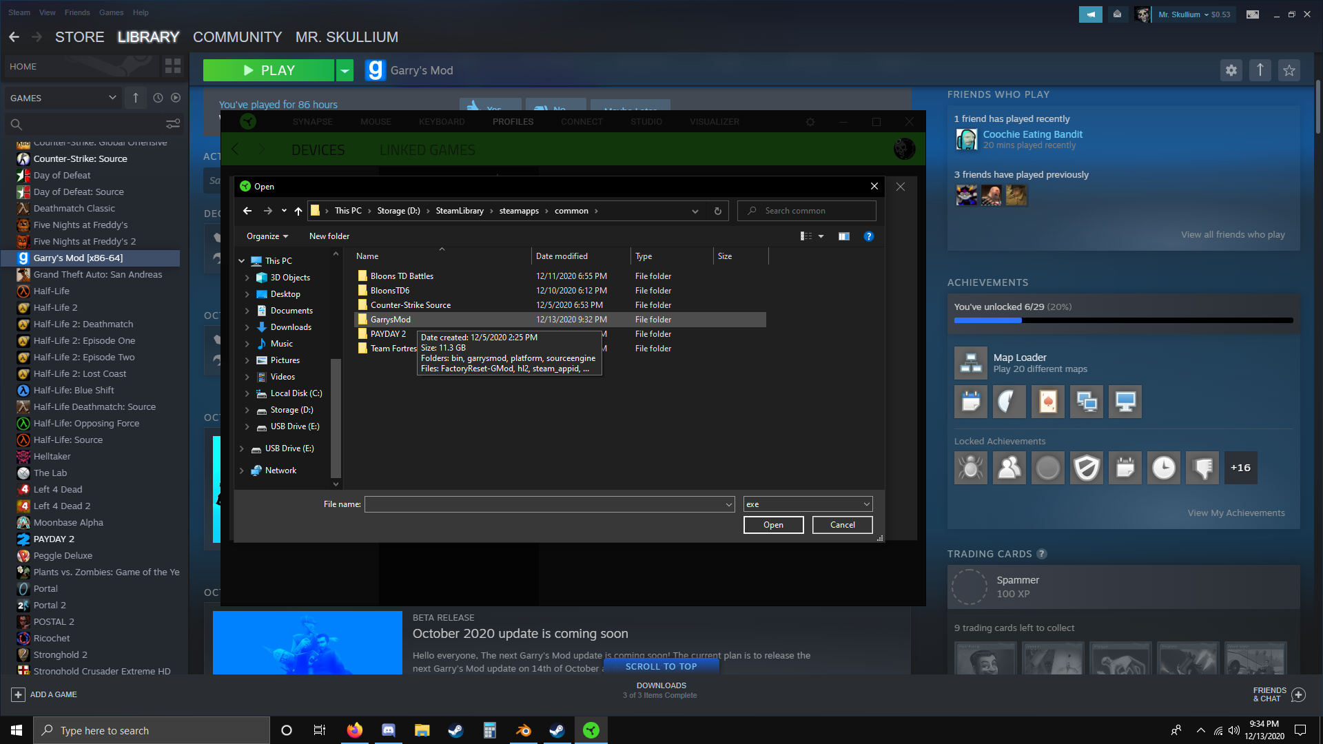Click the File name input field
Screen dimensions: 1323x744
click(x=544, y=504)
